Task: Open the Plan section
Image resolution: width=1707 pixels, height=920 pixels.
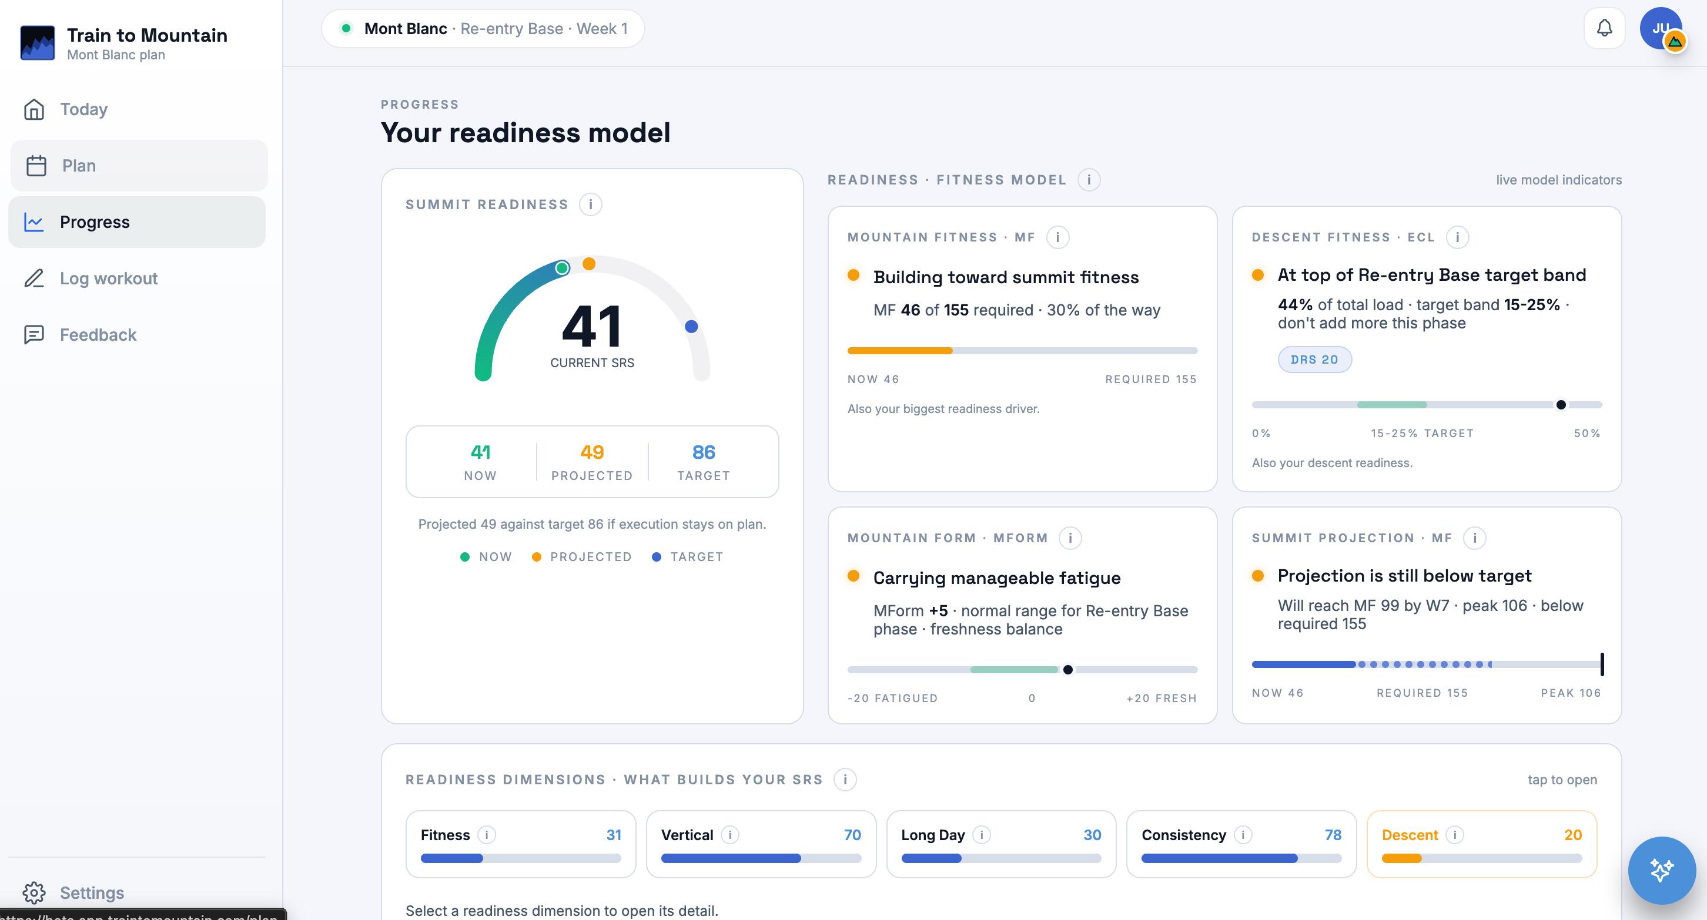Action: [x=139, y=166]
